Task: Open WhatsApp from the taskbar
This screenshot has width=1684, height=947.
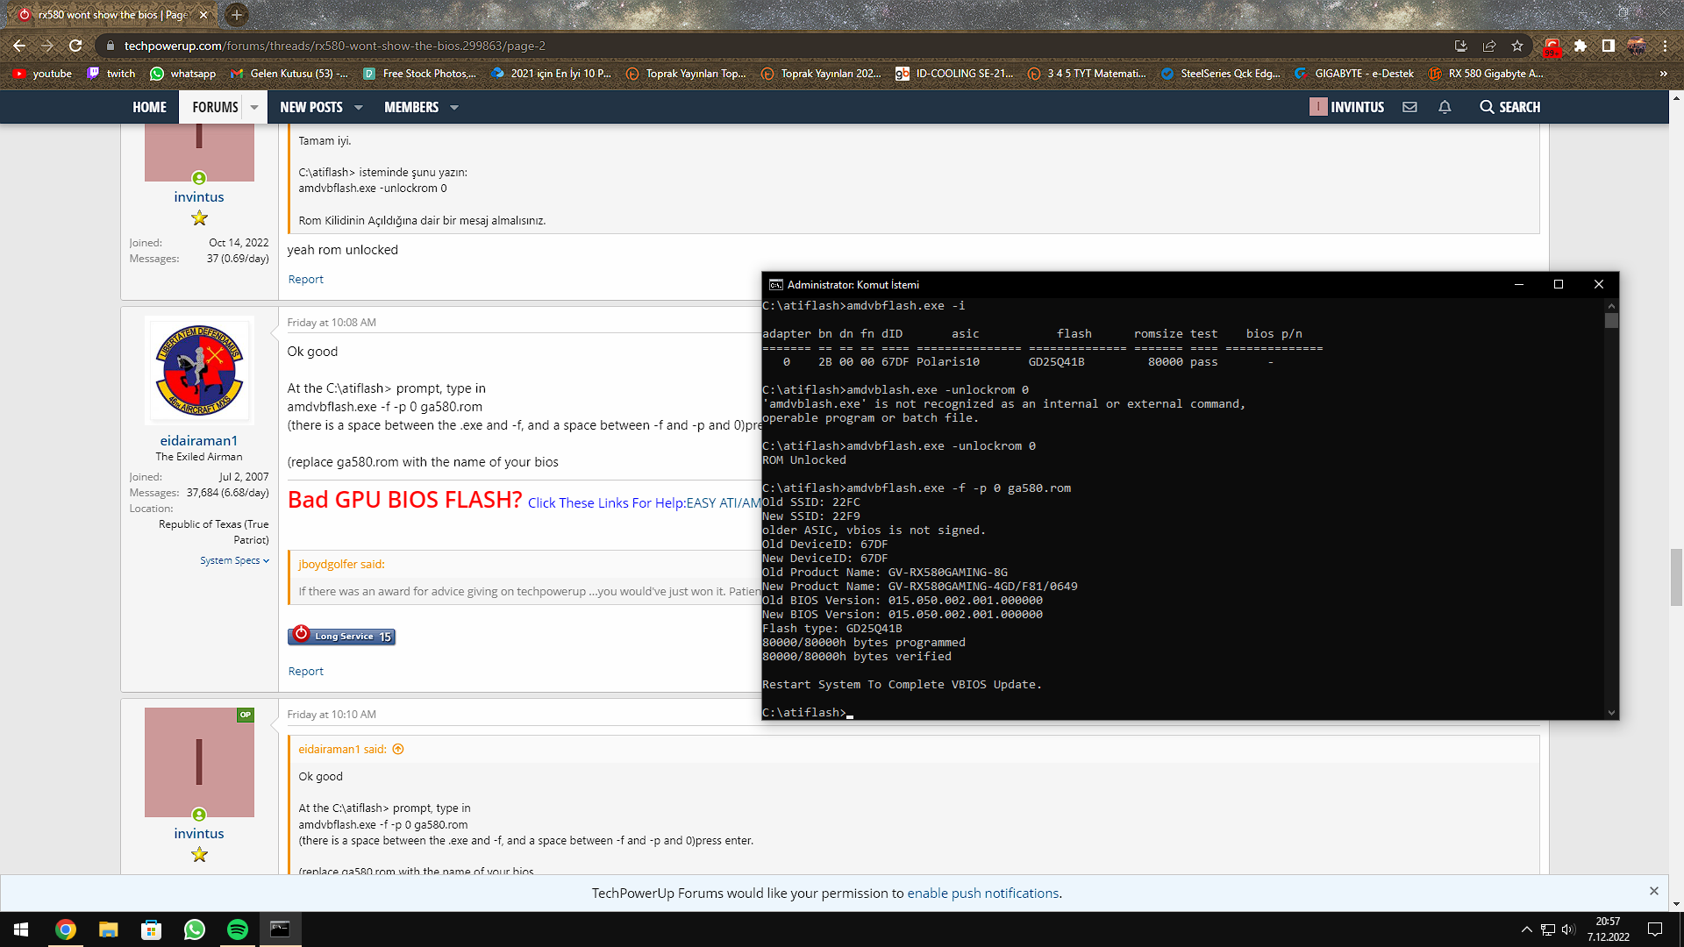Action: 194,929
